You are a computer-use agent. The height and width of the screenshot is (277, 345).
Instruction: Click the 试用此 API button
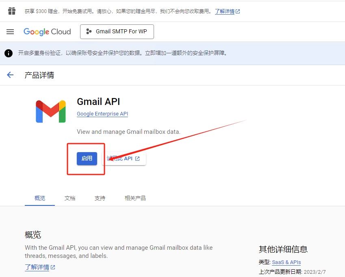point(124,159)
